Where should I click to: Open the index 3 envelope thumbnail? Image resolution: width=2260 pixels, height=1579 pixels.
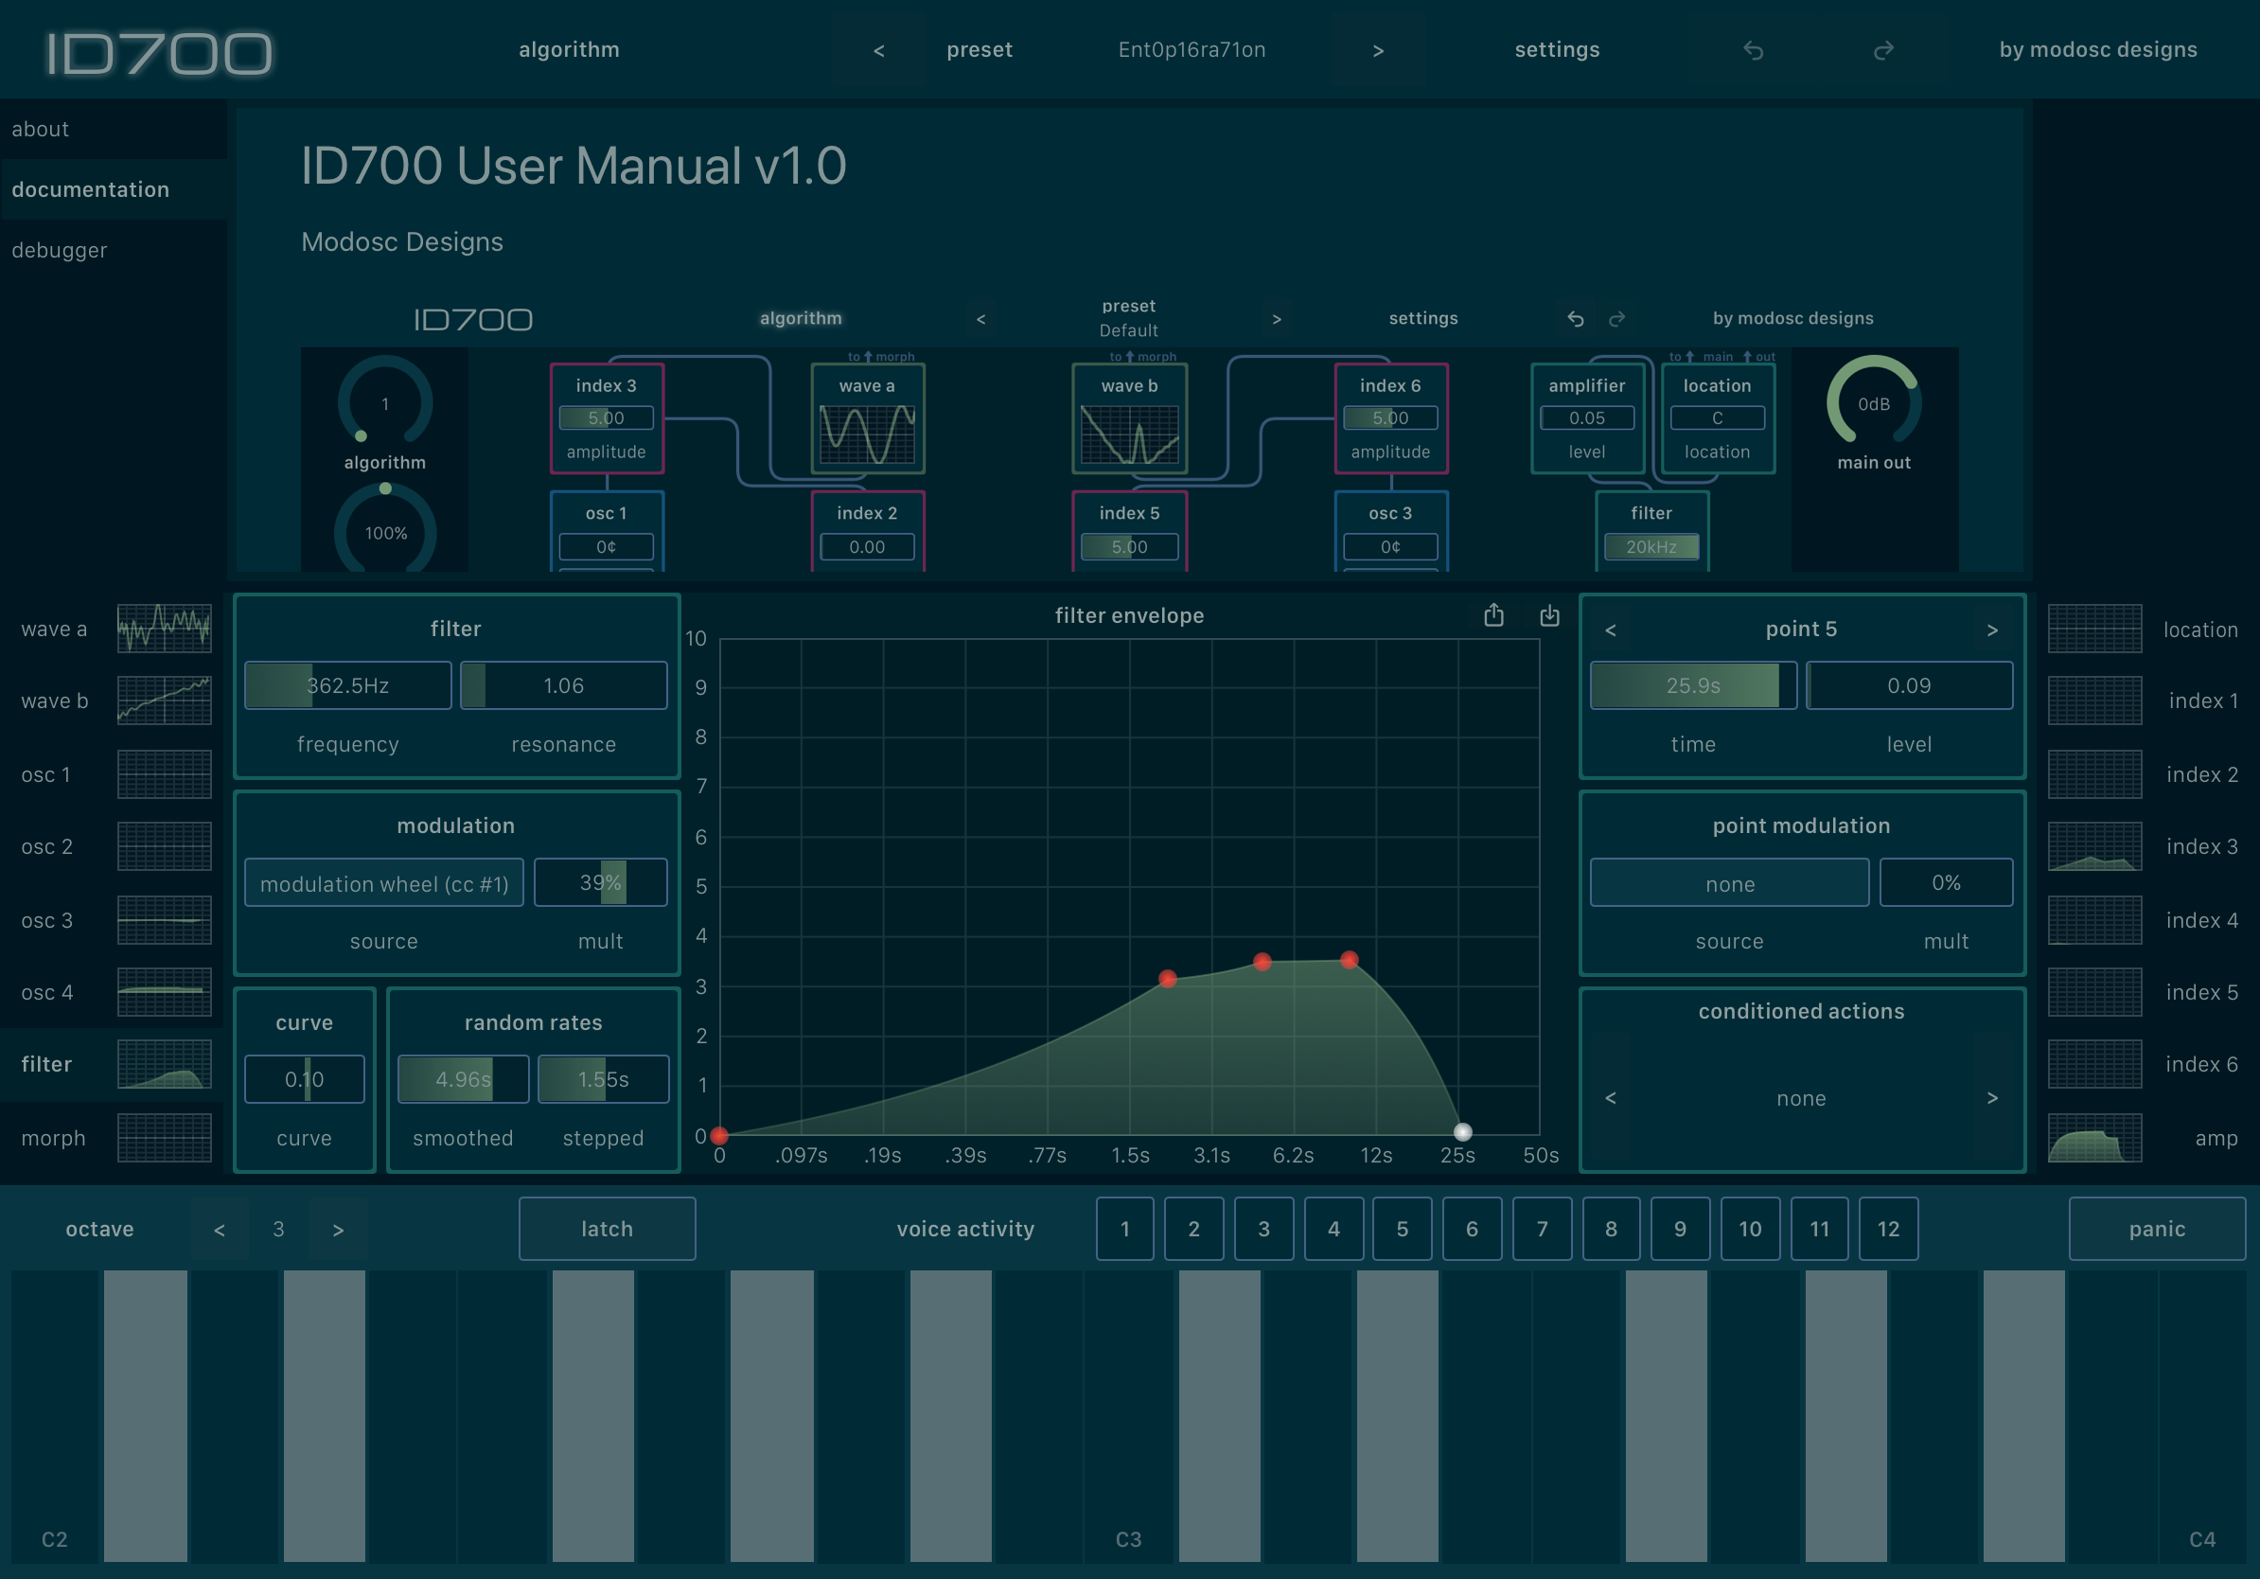[x=2094, y=846]
